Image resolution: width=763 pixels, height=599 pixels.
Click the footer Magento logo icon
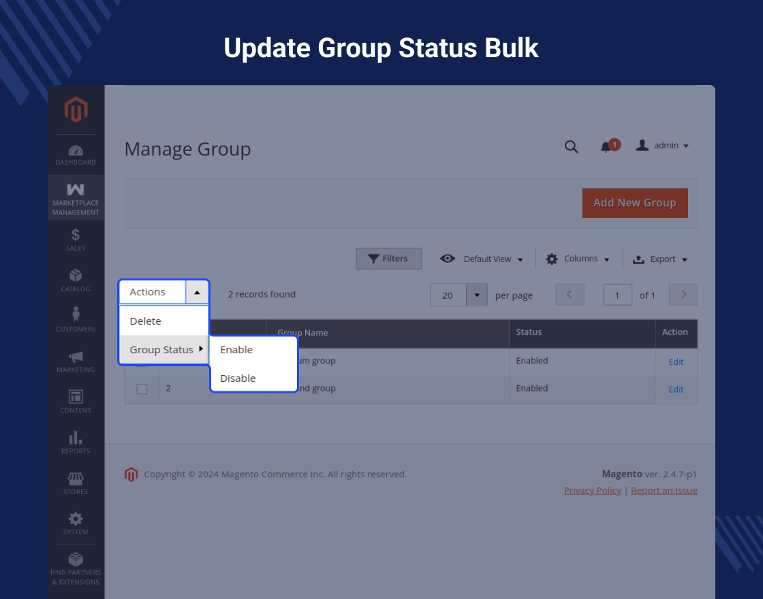(x=131, y=474)
